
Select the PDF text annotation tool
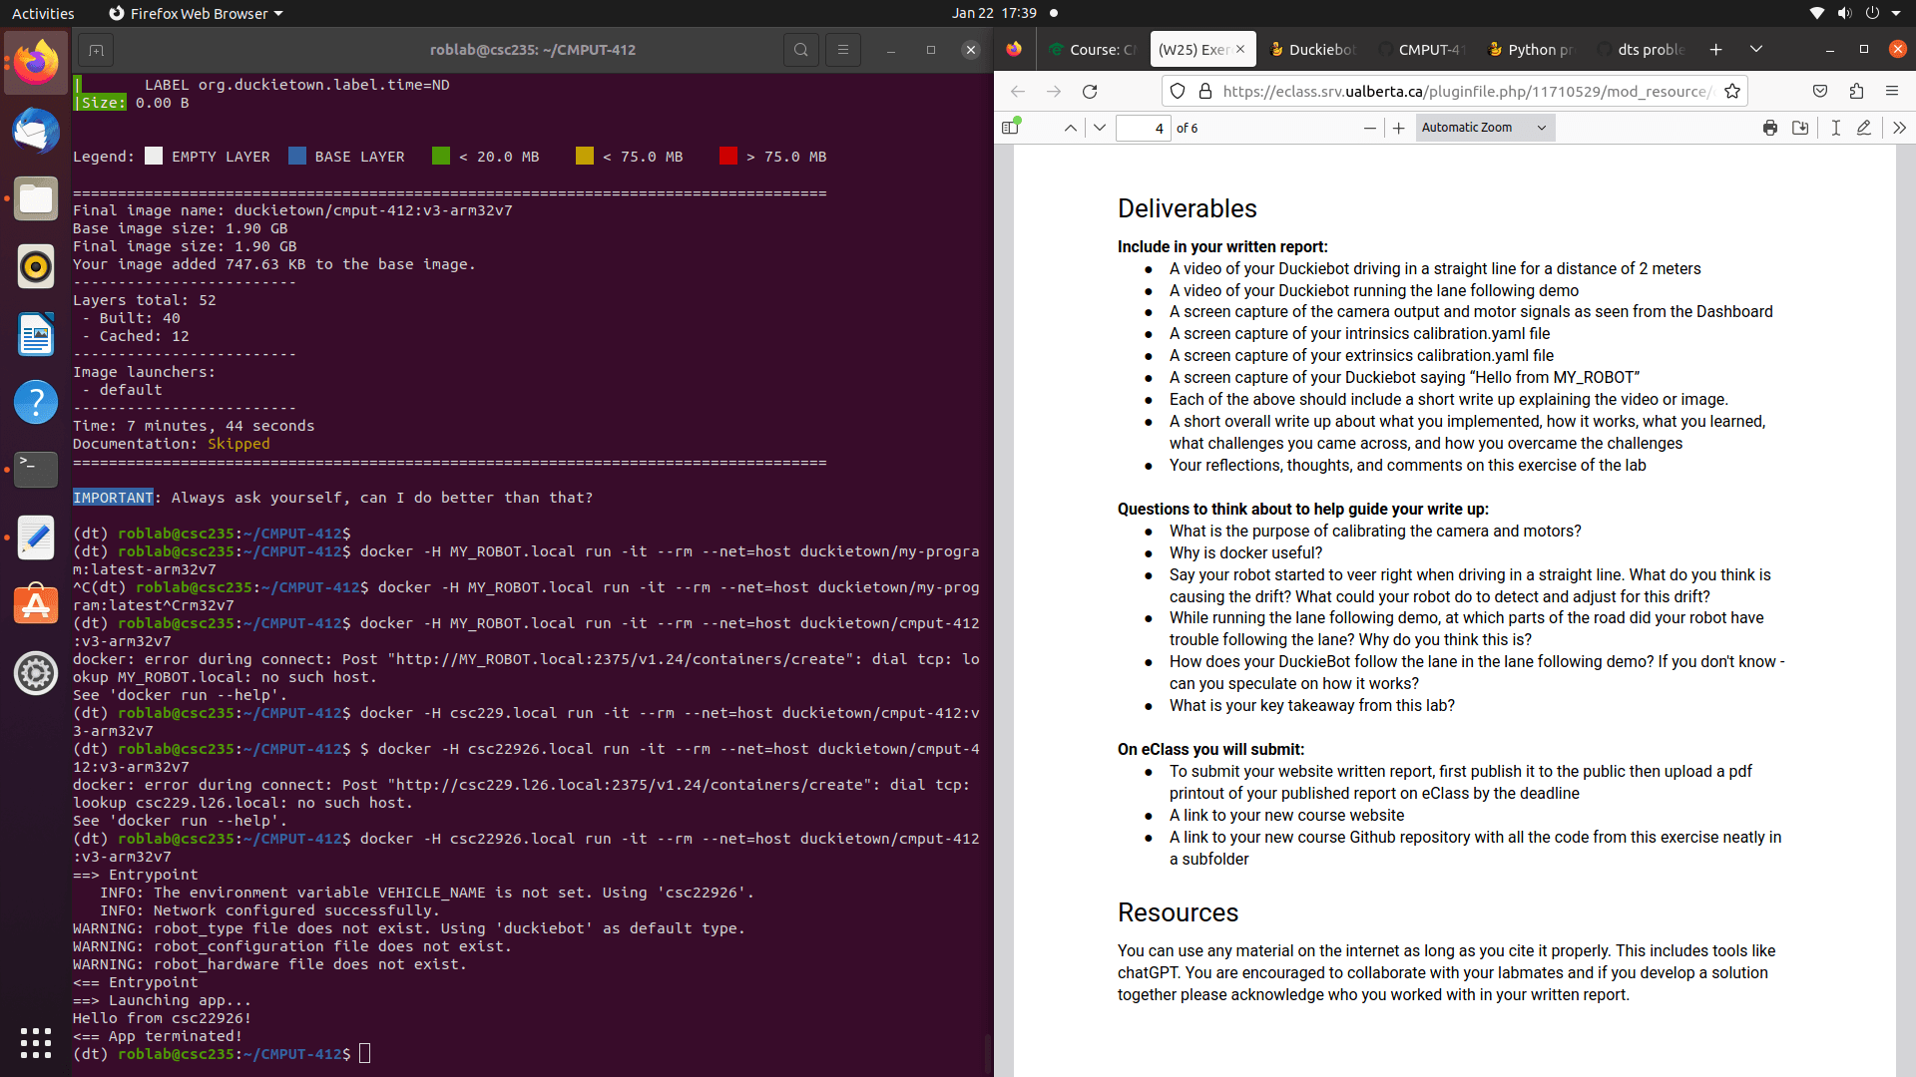pyautogui.click(x=1835, y=128)
